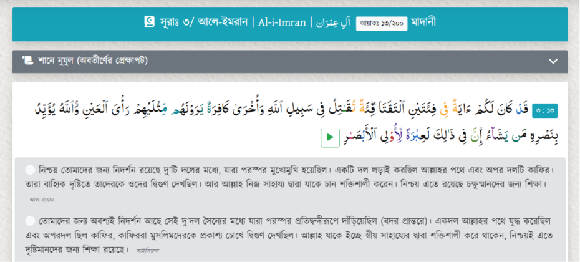Click the তাইসিরুল source label
Viewport: 580px width, 262px height.
(148, 251)
